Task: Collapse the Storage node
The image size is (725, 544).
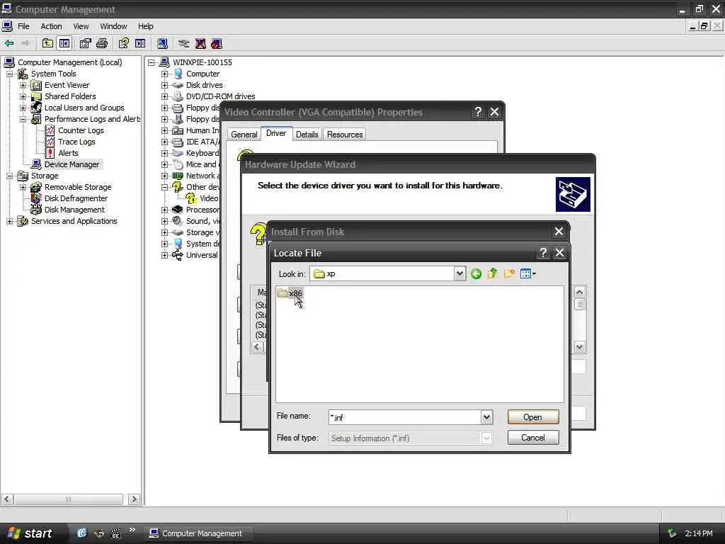Action: coord(10,176)
